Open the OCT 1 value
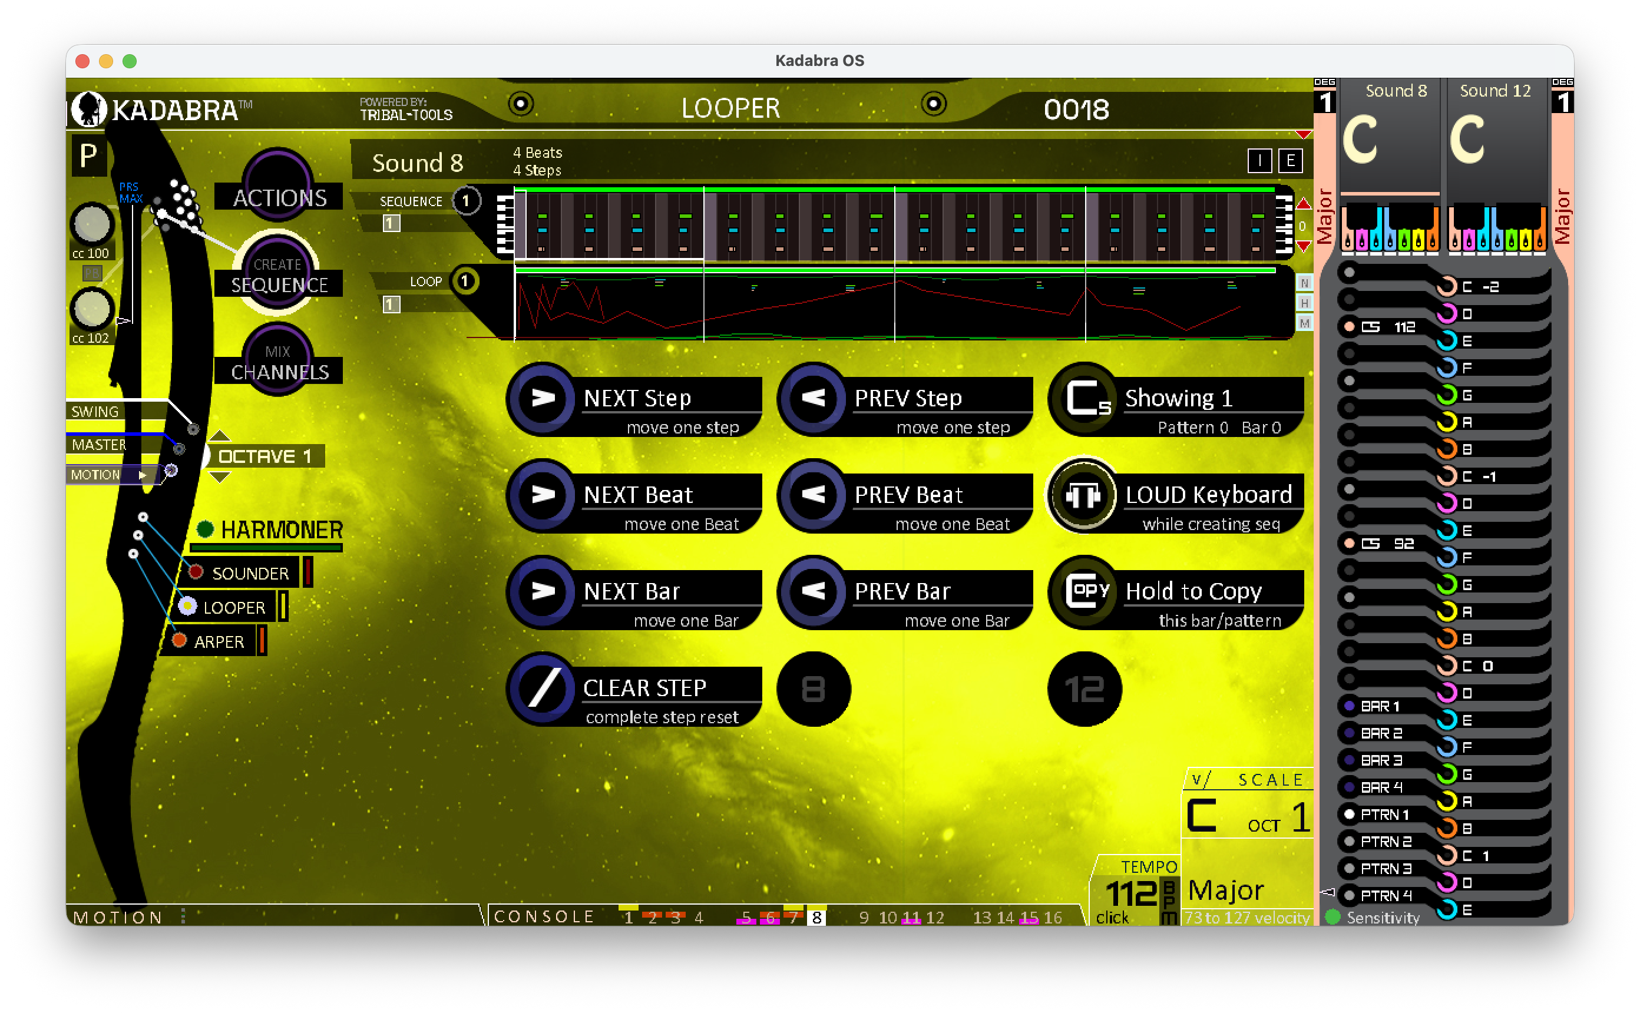This screenshot has width=1640, height=1013. (1279, 819)
